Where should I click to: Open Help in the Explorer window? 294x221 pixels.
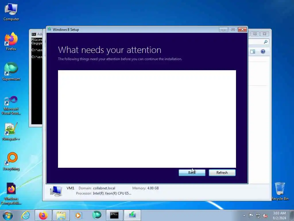(263, 52)
